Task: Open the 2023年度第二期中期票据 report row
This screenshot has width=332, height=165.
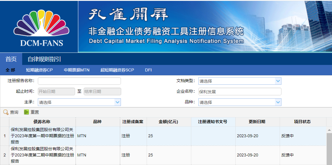Action: [x=42, y=155]
